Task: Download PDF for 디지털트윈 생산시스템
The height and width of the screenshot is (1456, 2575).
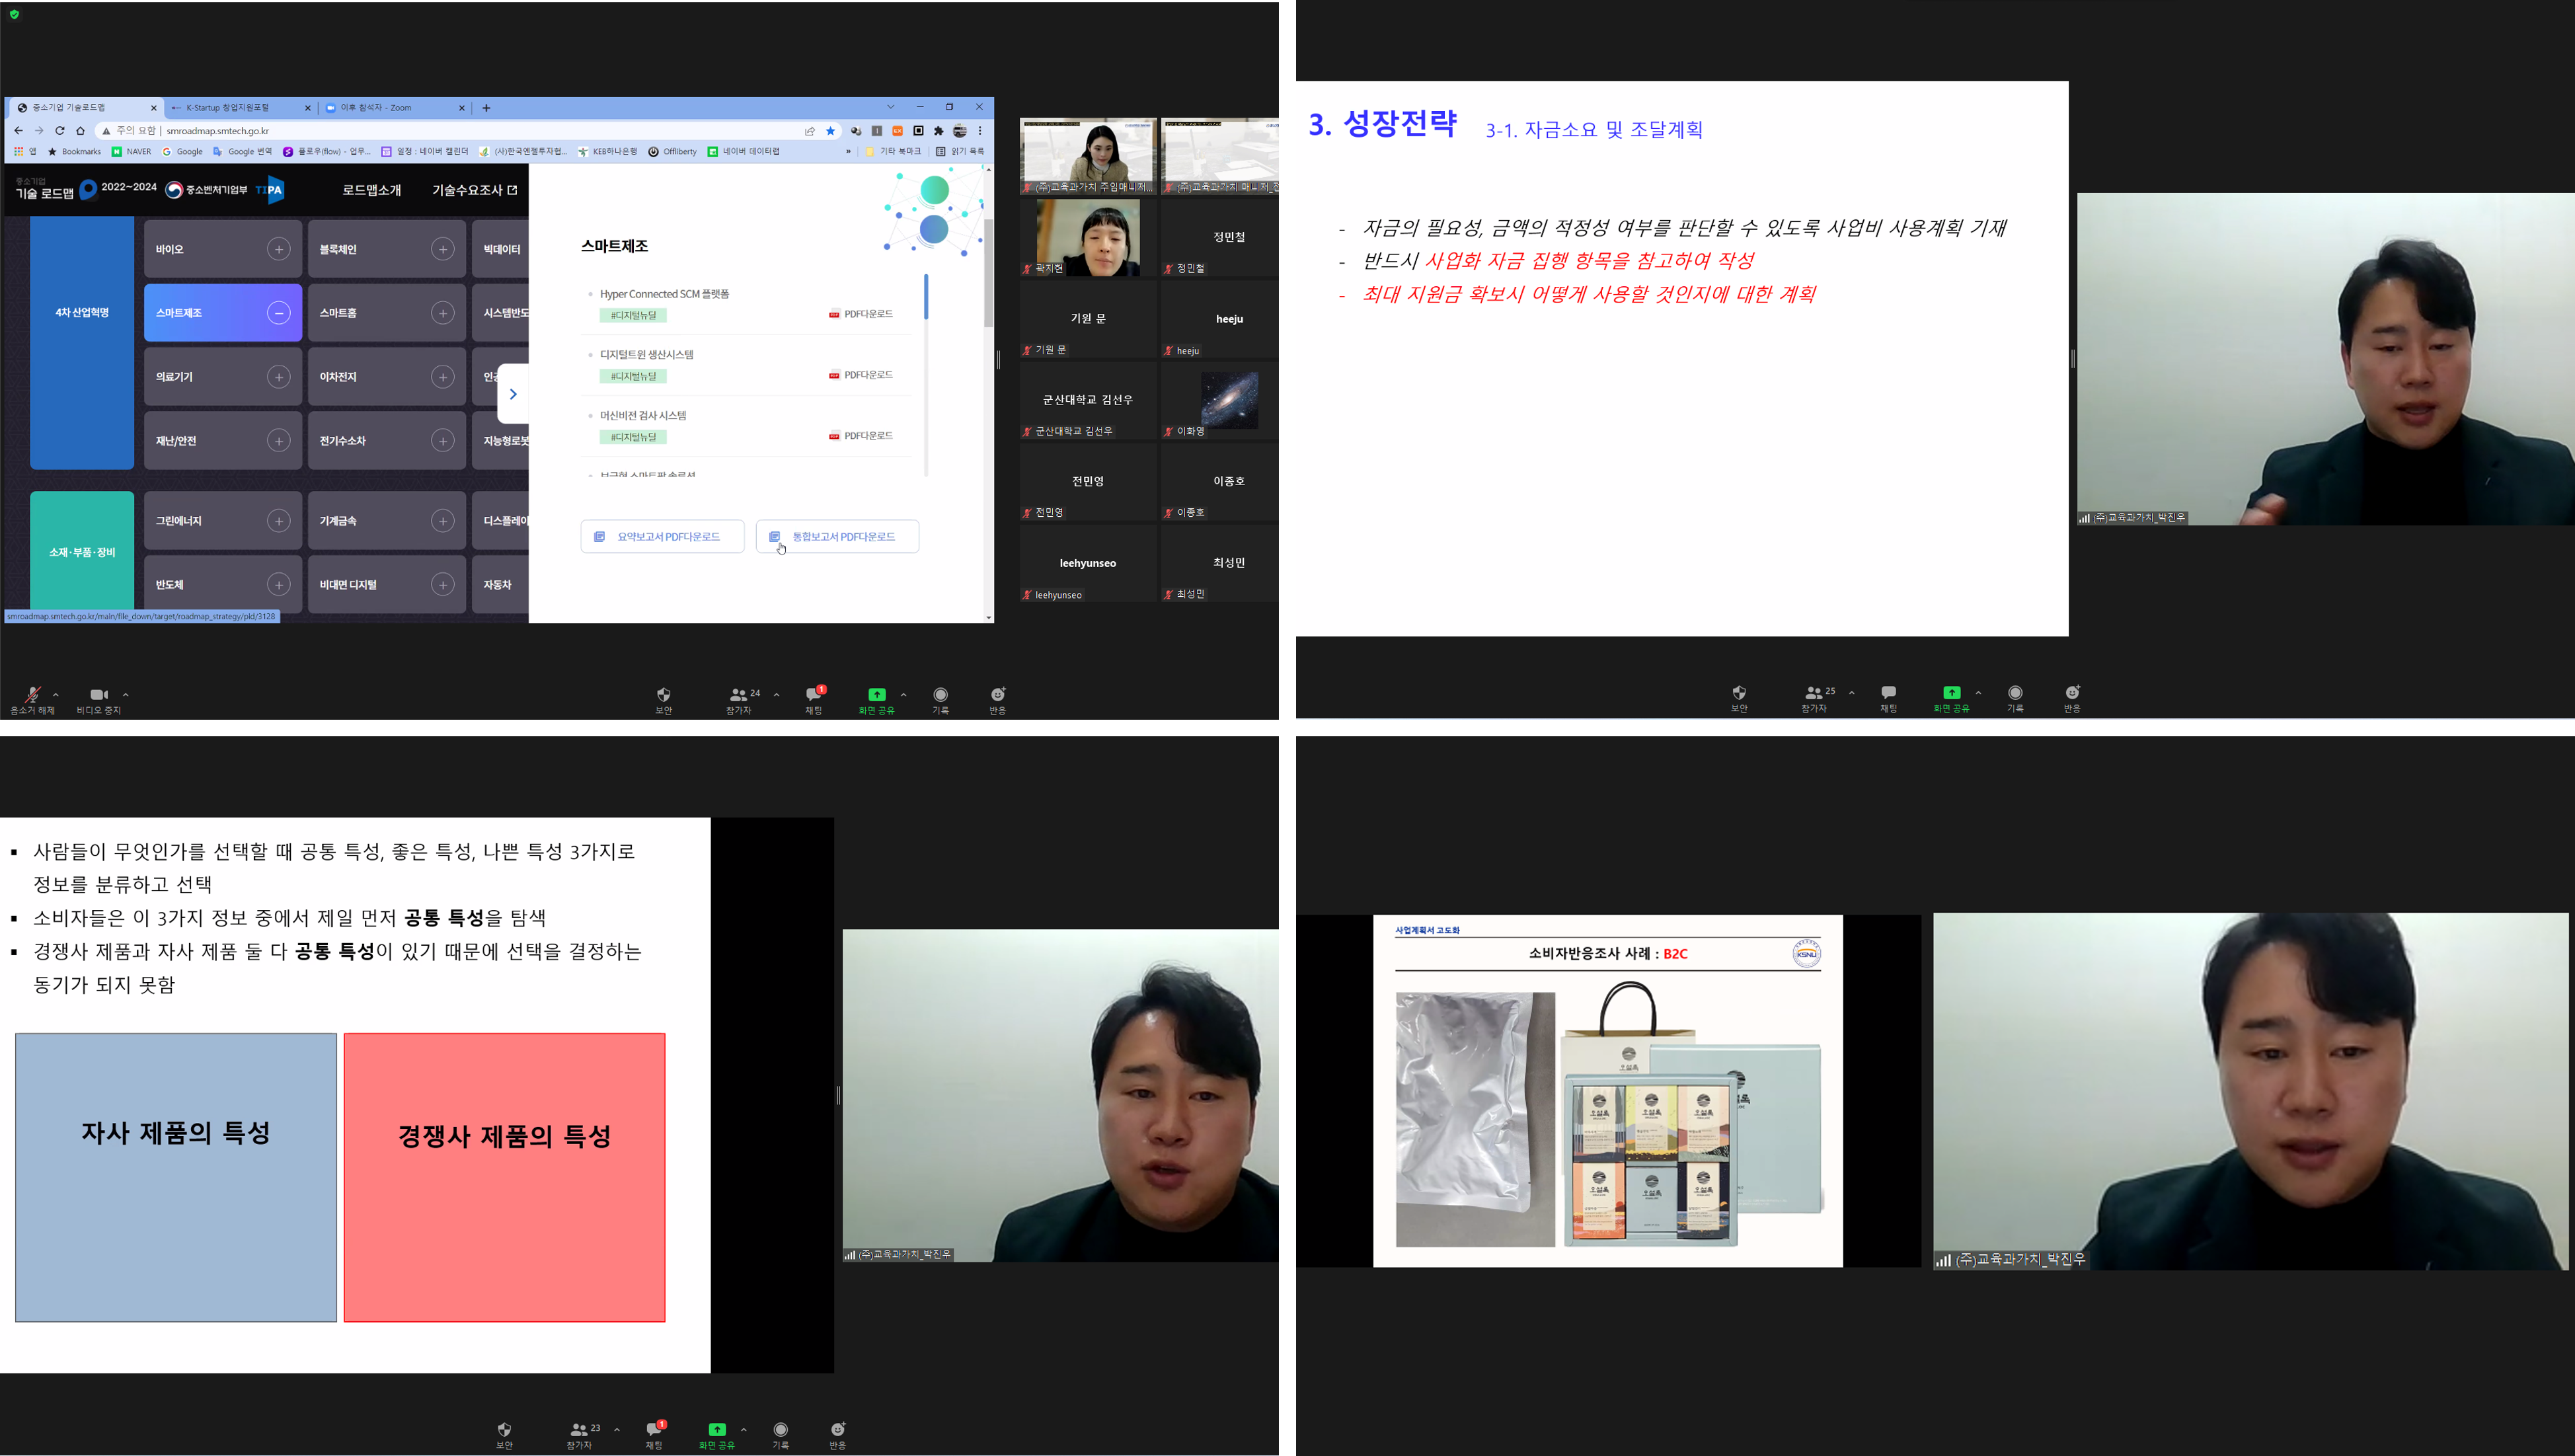Action: pyautogui.click(x=861, y=375)
